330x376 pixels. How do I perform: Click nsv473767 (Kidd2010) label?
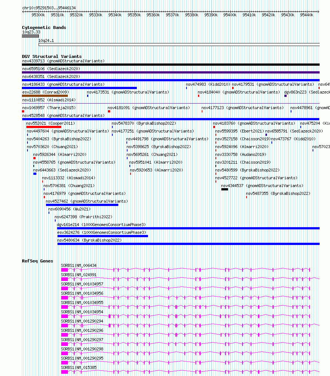293,139
